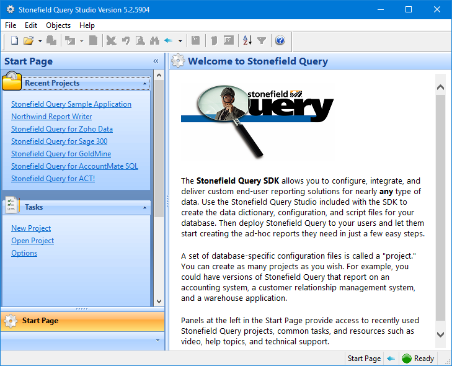
Task: Open Stonefield Query Sample Application project
Action: 71,104
